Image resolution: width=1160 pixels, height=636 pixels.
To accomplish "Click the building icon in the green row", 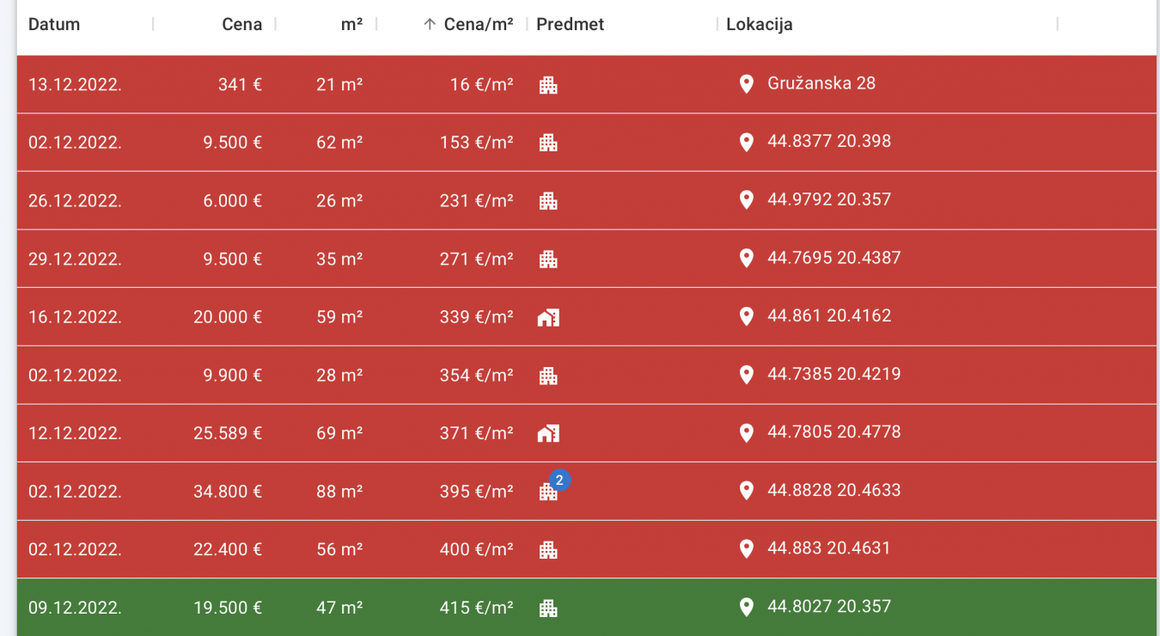I will coord(548,608).
